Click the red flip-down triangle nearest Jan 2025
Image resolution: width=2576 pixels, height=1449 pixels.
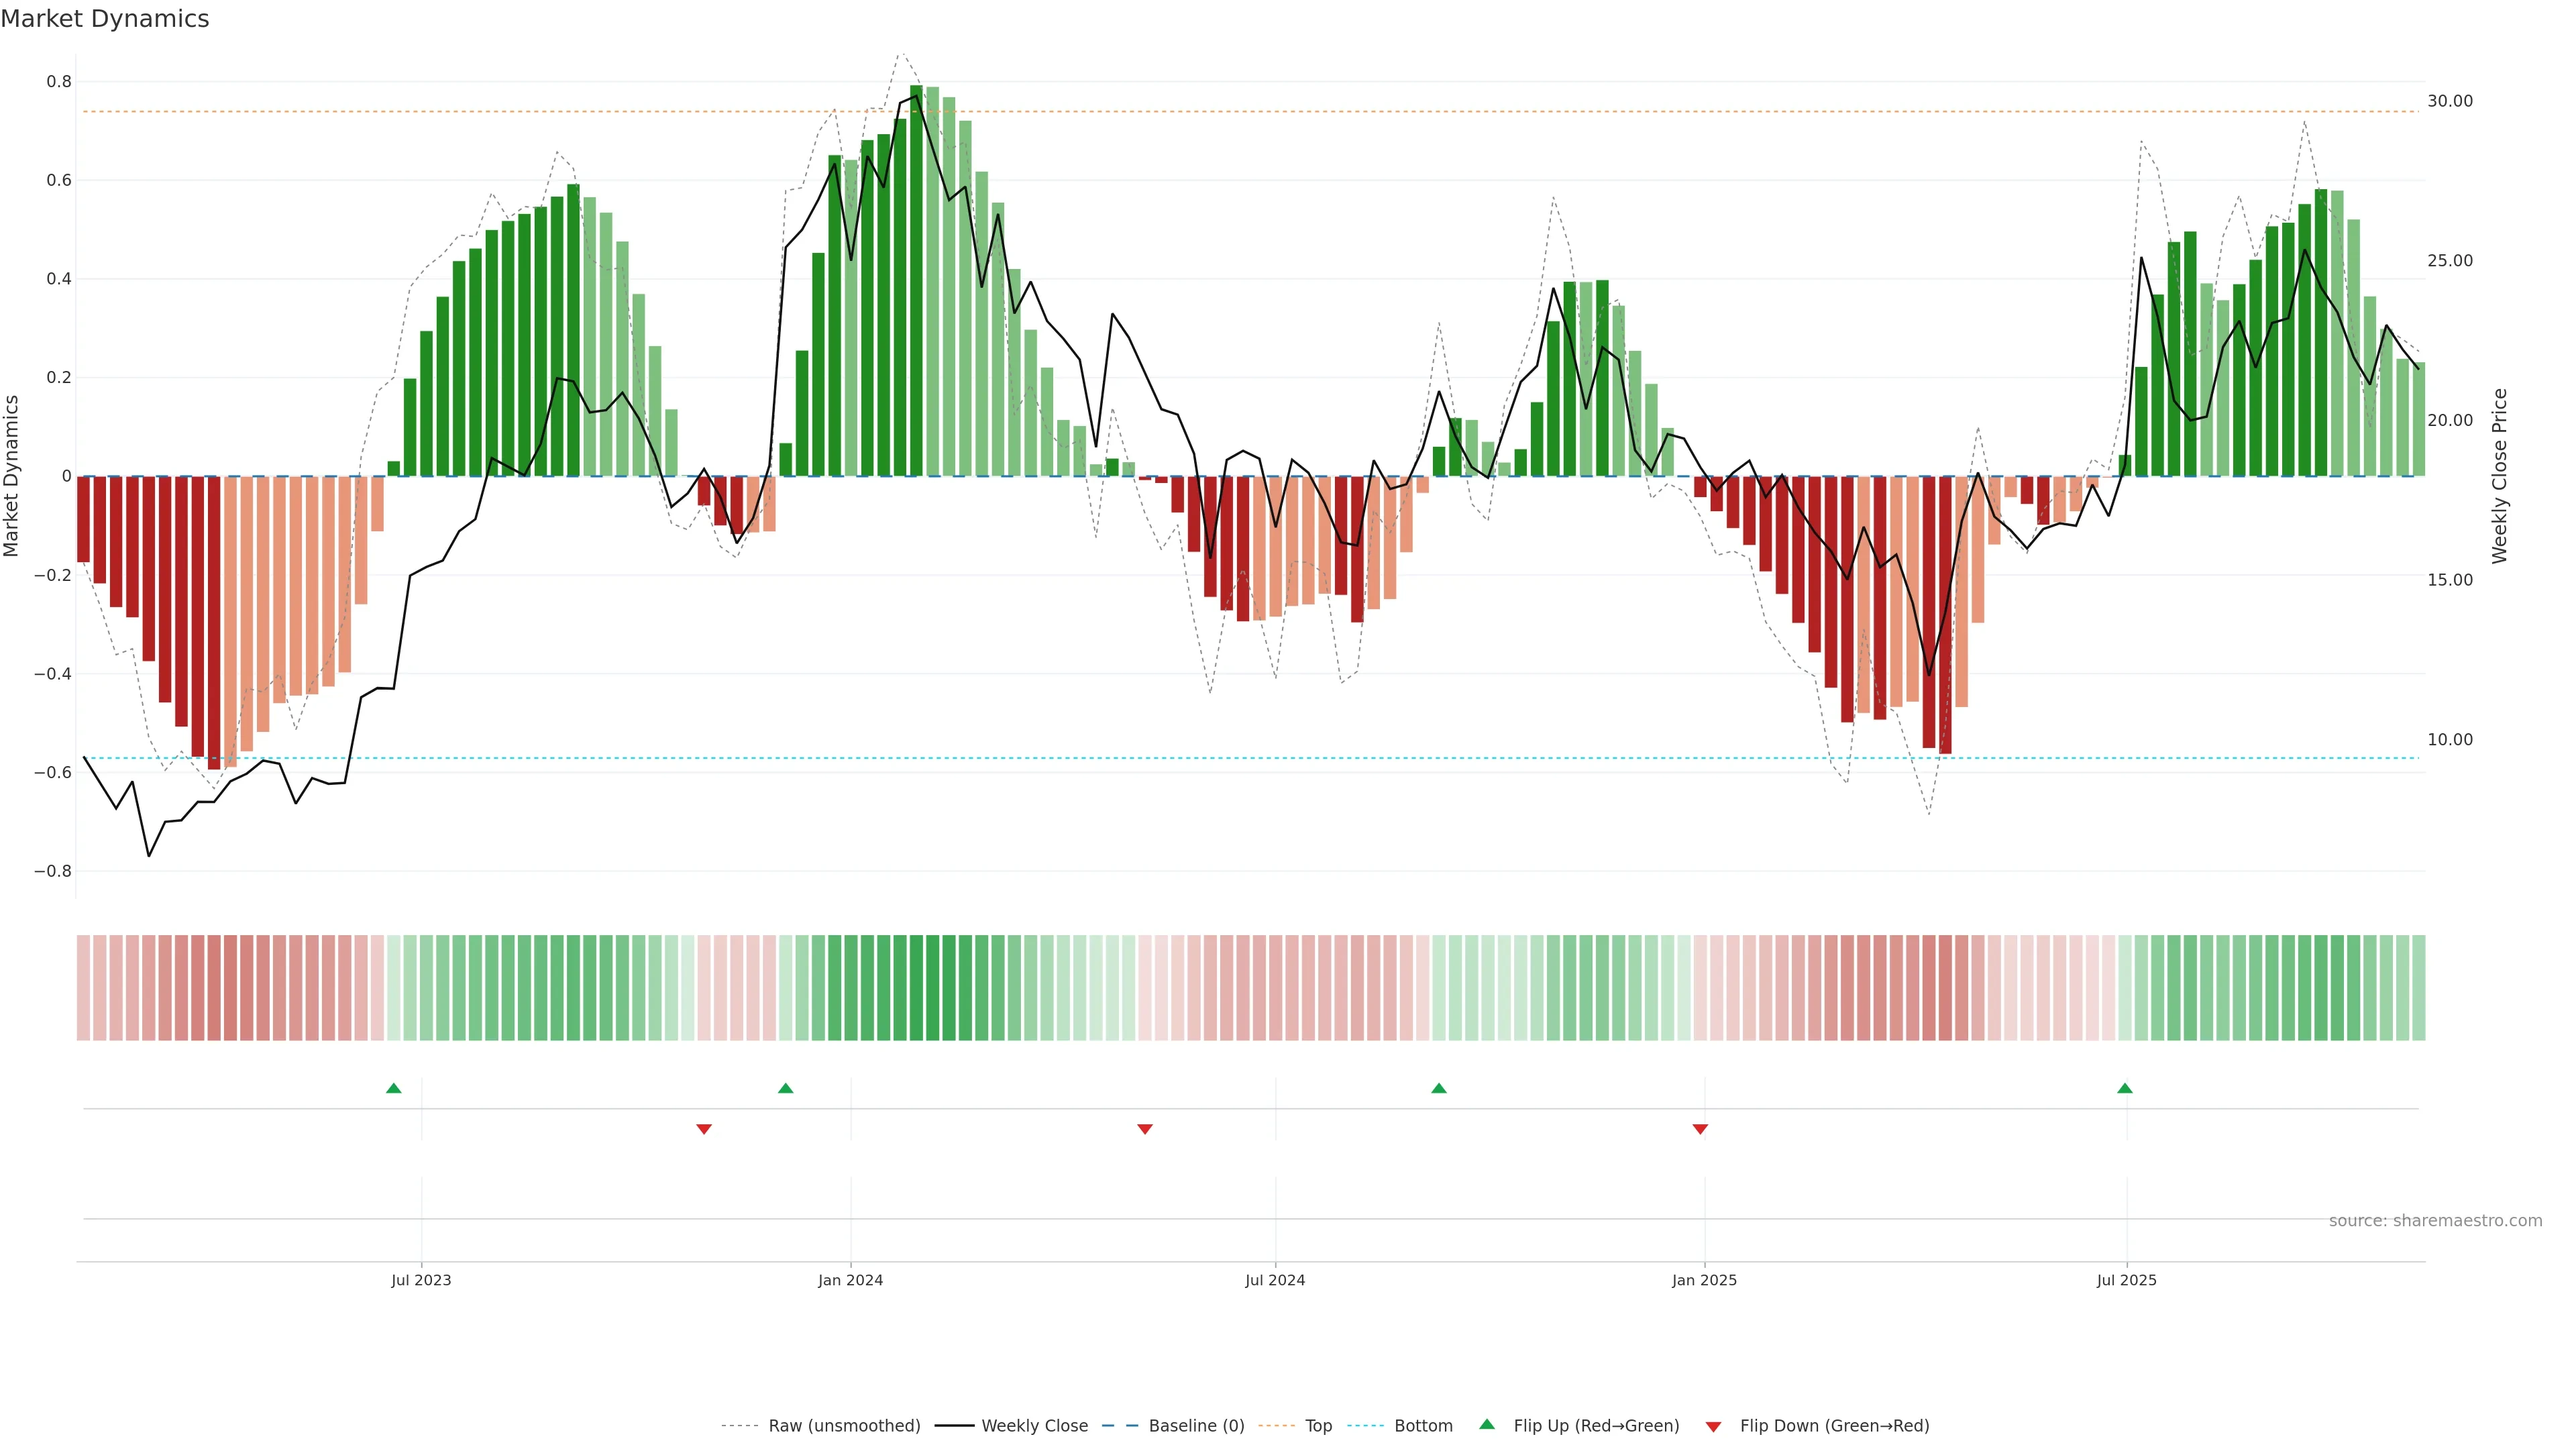[1700, 1129]
